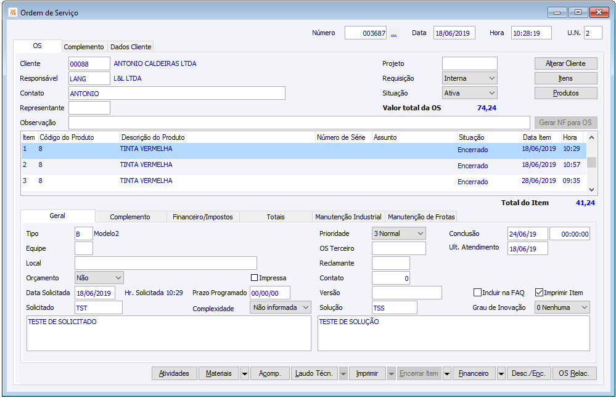
Task: Enable the Impressa checkbox
Action: [255, 278]
